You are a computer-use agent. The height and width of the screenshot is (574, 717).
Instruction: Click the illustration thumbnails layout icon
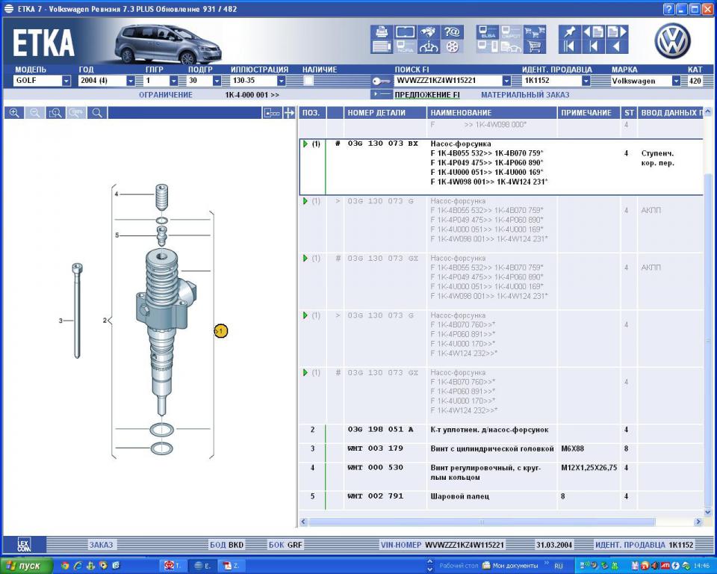point(272,113)
